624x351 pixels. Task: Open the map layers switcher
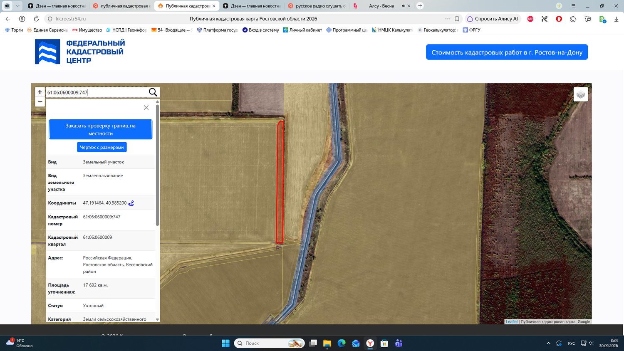coord(581,94)
